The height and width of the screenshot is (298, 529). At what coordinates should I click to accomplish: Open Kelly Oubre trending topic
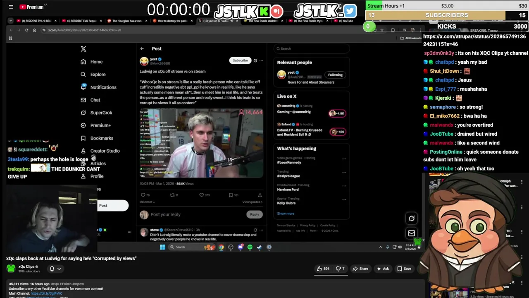(286, 203)
